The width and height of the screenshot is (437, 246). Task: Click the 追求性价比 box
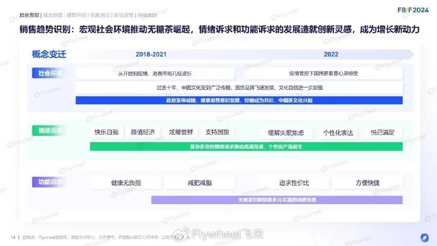(294, 183)
